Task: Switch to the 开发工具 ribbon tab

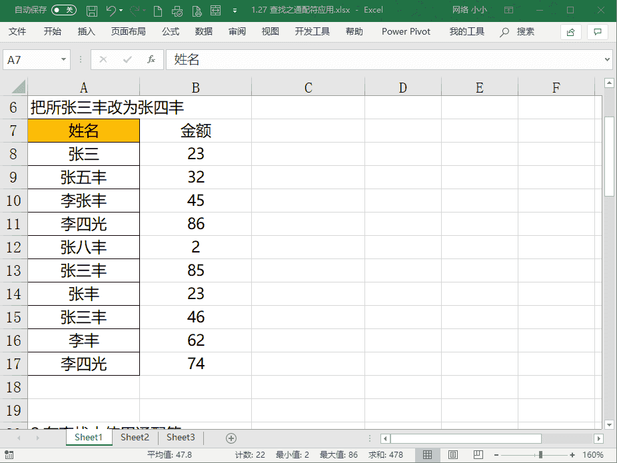Action: tap(312, 31)
